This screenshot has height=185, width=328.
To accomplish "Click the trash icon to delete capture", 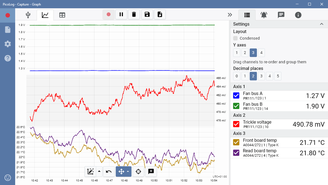I will pyautogui.click(x=134, y=14).
